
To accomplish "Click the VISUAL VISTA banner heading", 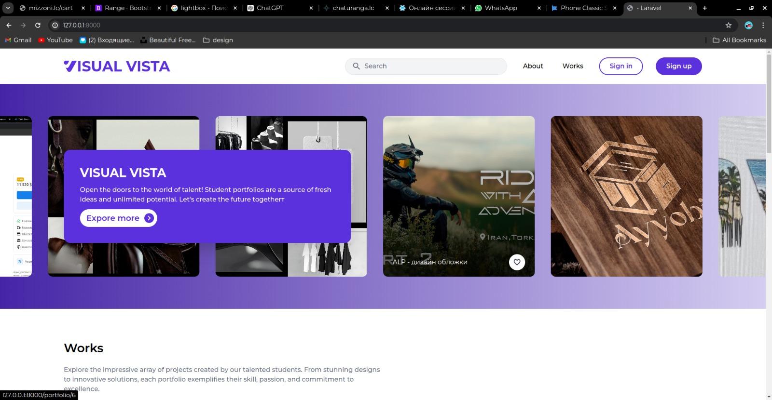I will [x=123, y=173].
